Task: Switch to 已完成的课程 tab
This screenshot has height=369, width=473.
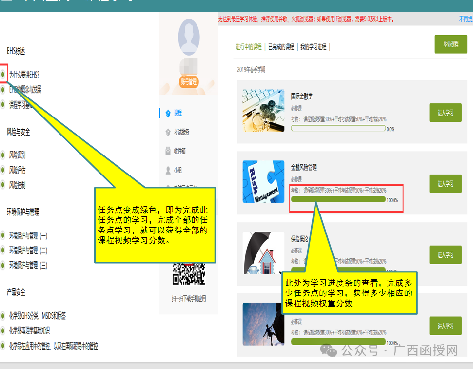Action: [281, 47]
